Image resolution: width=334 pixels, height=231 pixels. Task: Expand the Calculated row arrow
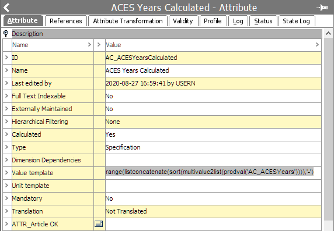(6, 134)
